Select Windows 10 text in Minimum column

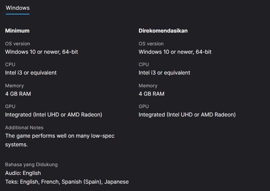[x=42, y=52]
